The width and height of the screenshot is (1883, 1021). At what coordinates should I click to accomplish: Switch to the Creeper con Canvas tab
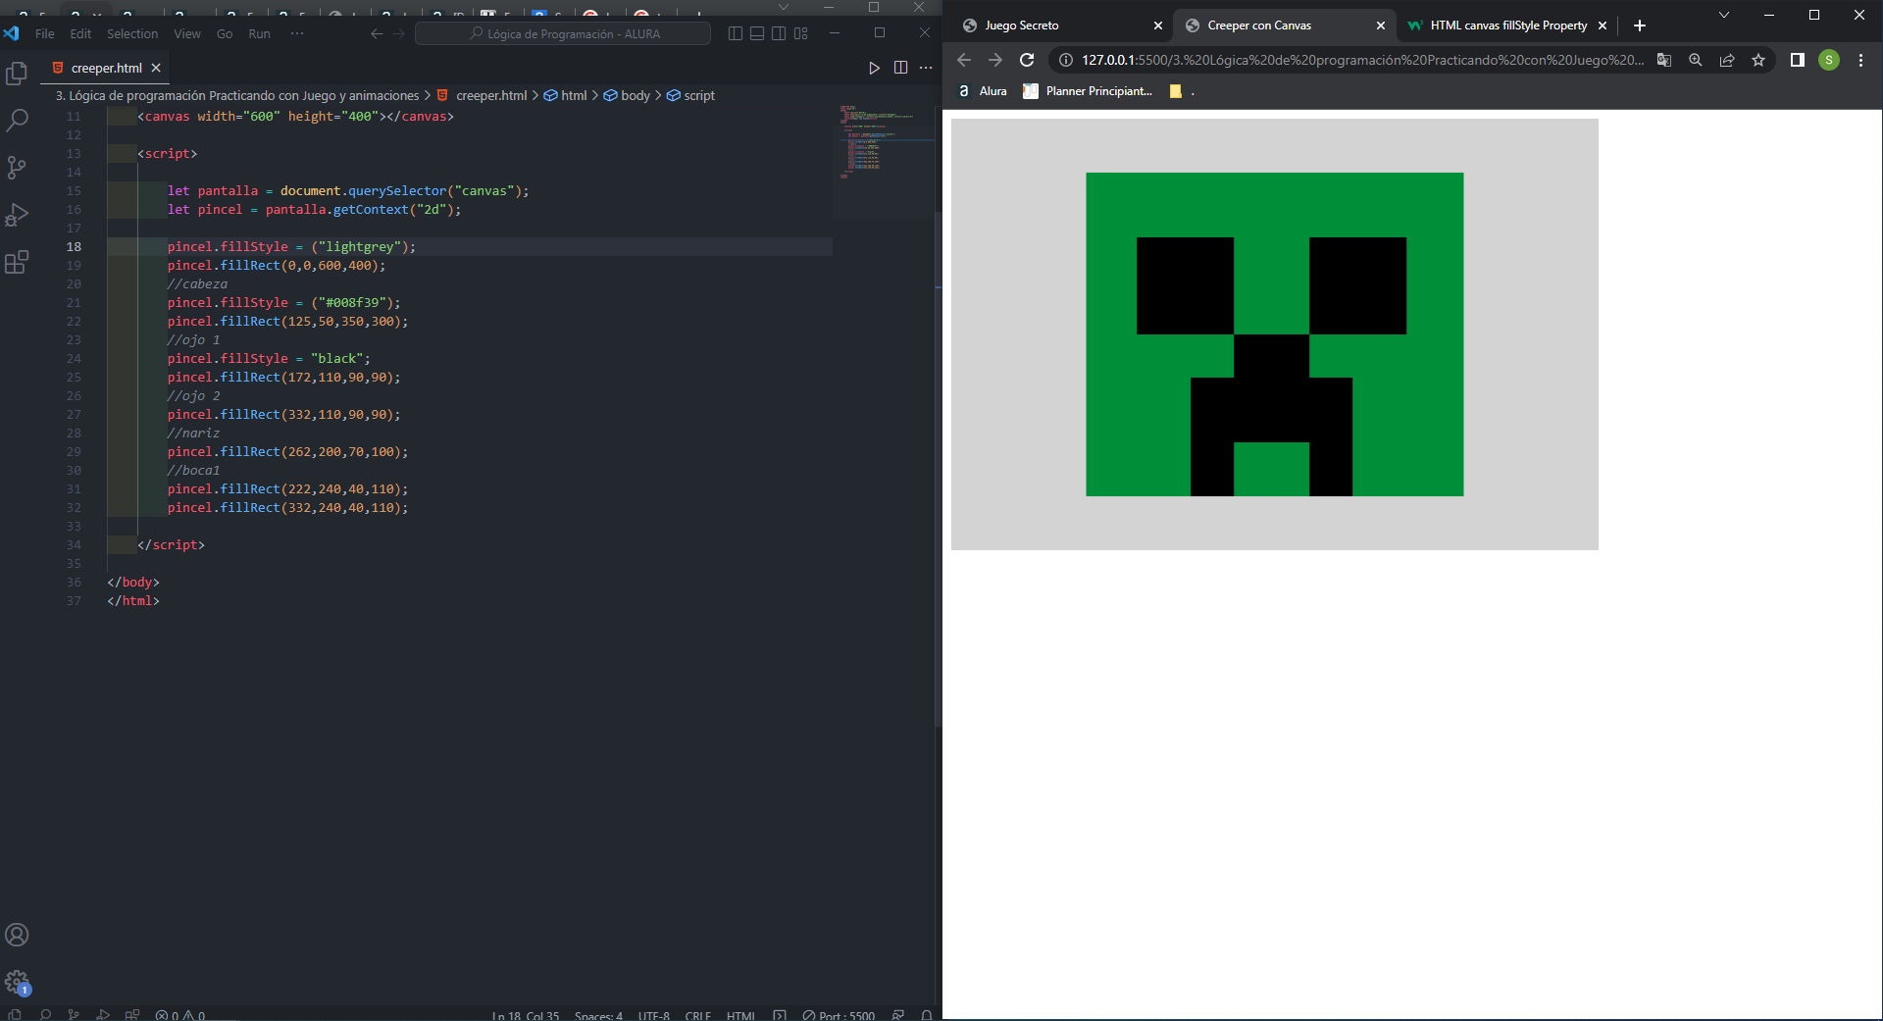coord(1283,26)
